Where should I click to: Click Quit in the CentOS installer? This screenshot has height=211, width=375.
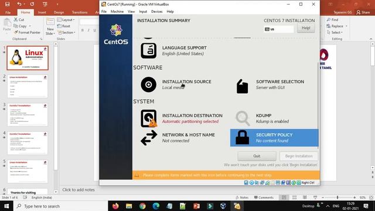click(x=257, y=156)
